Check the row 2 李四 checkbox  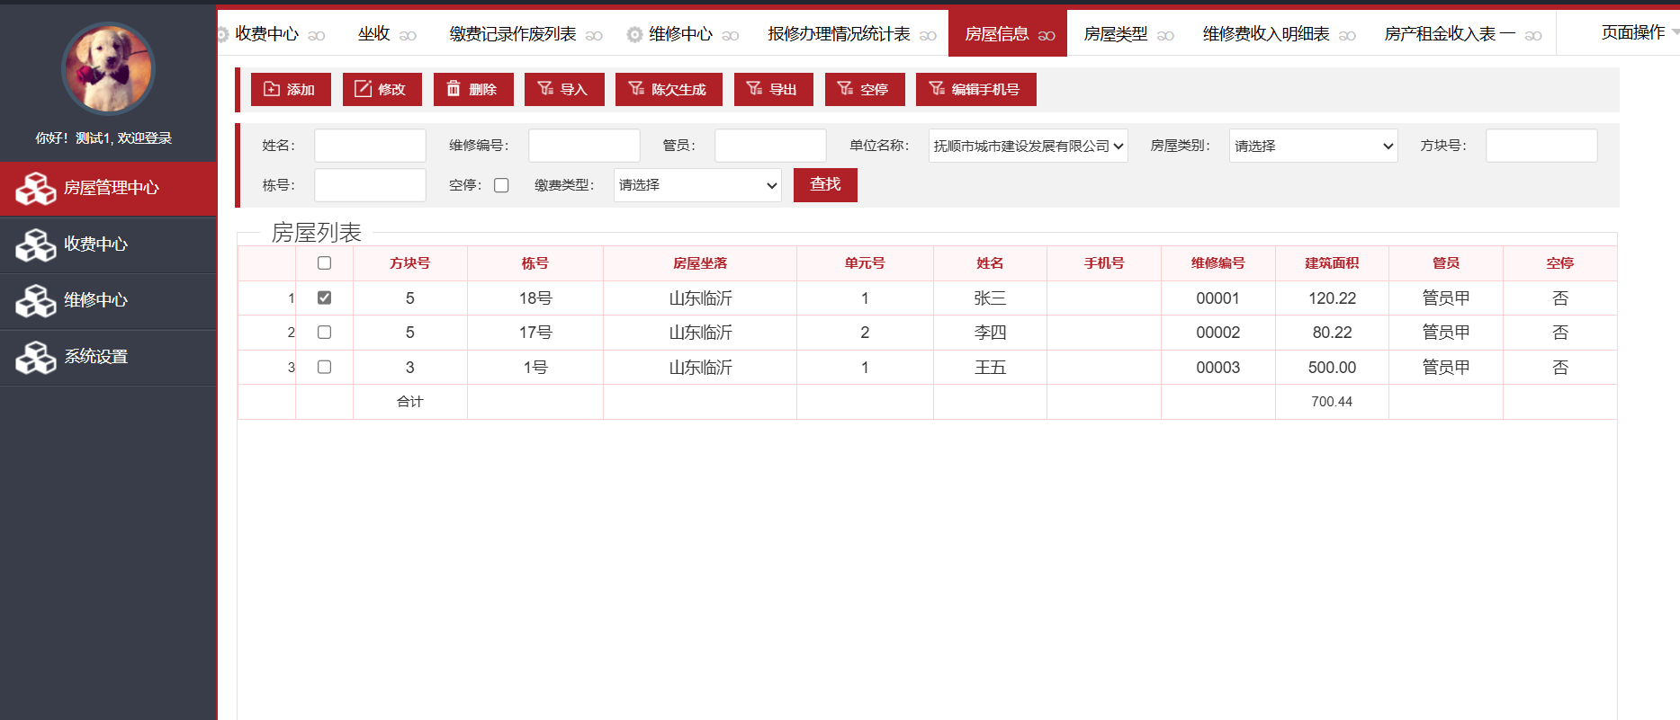324,333
